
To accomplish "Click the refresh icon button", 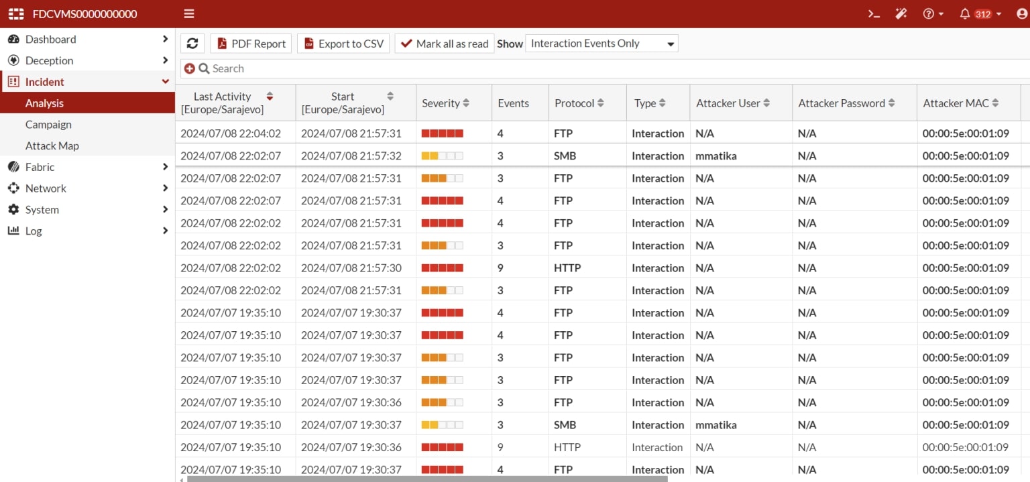I will 192,44.
